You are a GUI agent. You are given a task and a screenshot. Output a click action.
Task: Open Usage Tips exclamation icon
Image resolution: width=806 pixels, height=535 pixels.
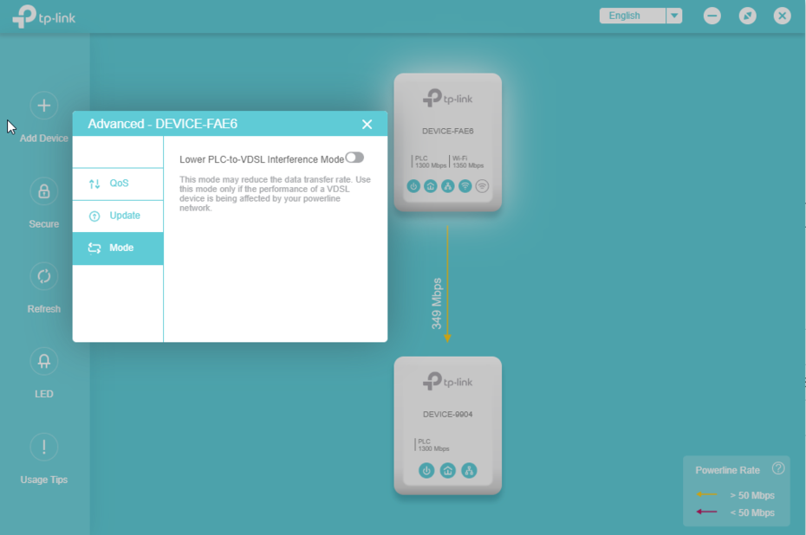click(x=43, y=447)
